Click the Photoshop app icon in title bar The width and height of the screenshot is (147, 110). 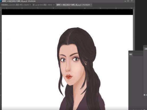(x=1, y=1)
